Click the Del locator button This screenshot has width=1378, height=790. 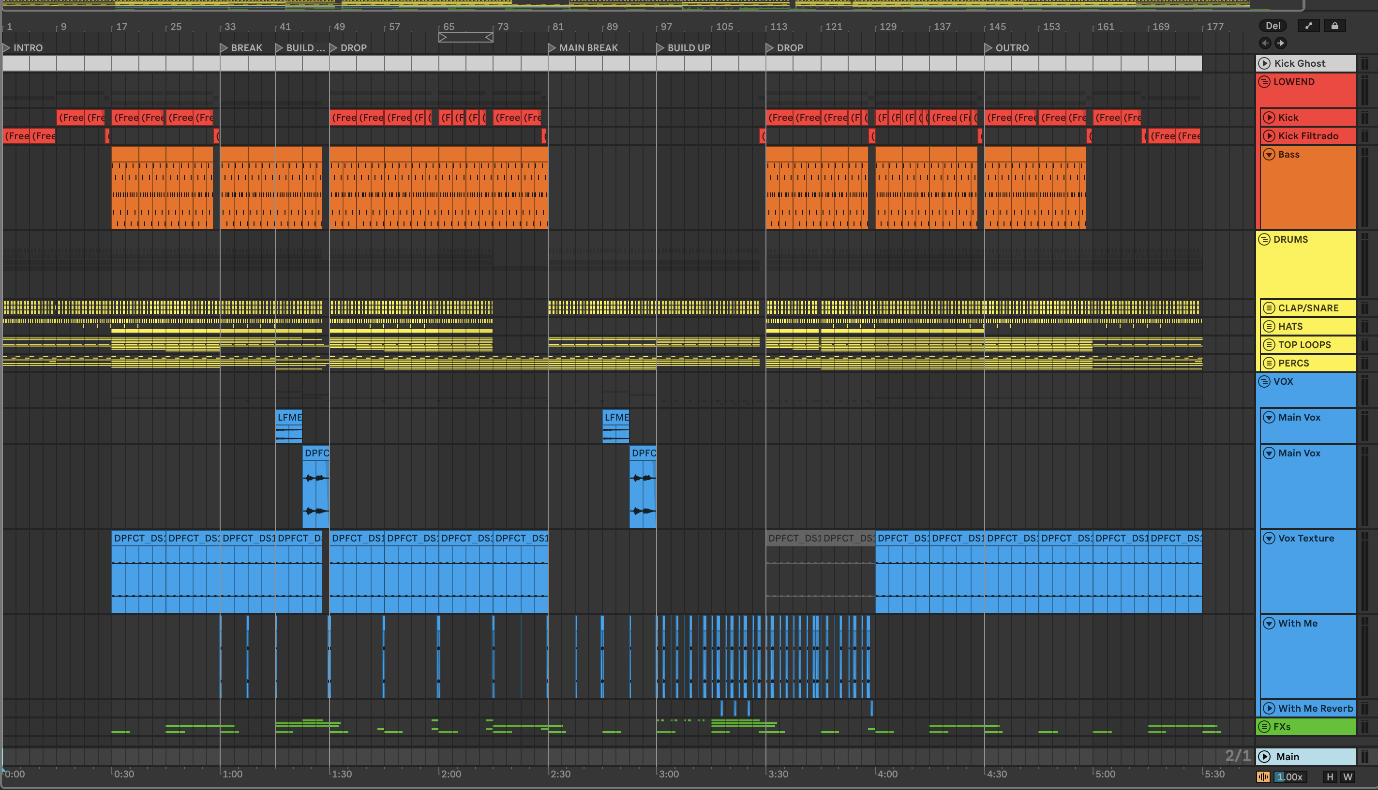coord(1273,26)
